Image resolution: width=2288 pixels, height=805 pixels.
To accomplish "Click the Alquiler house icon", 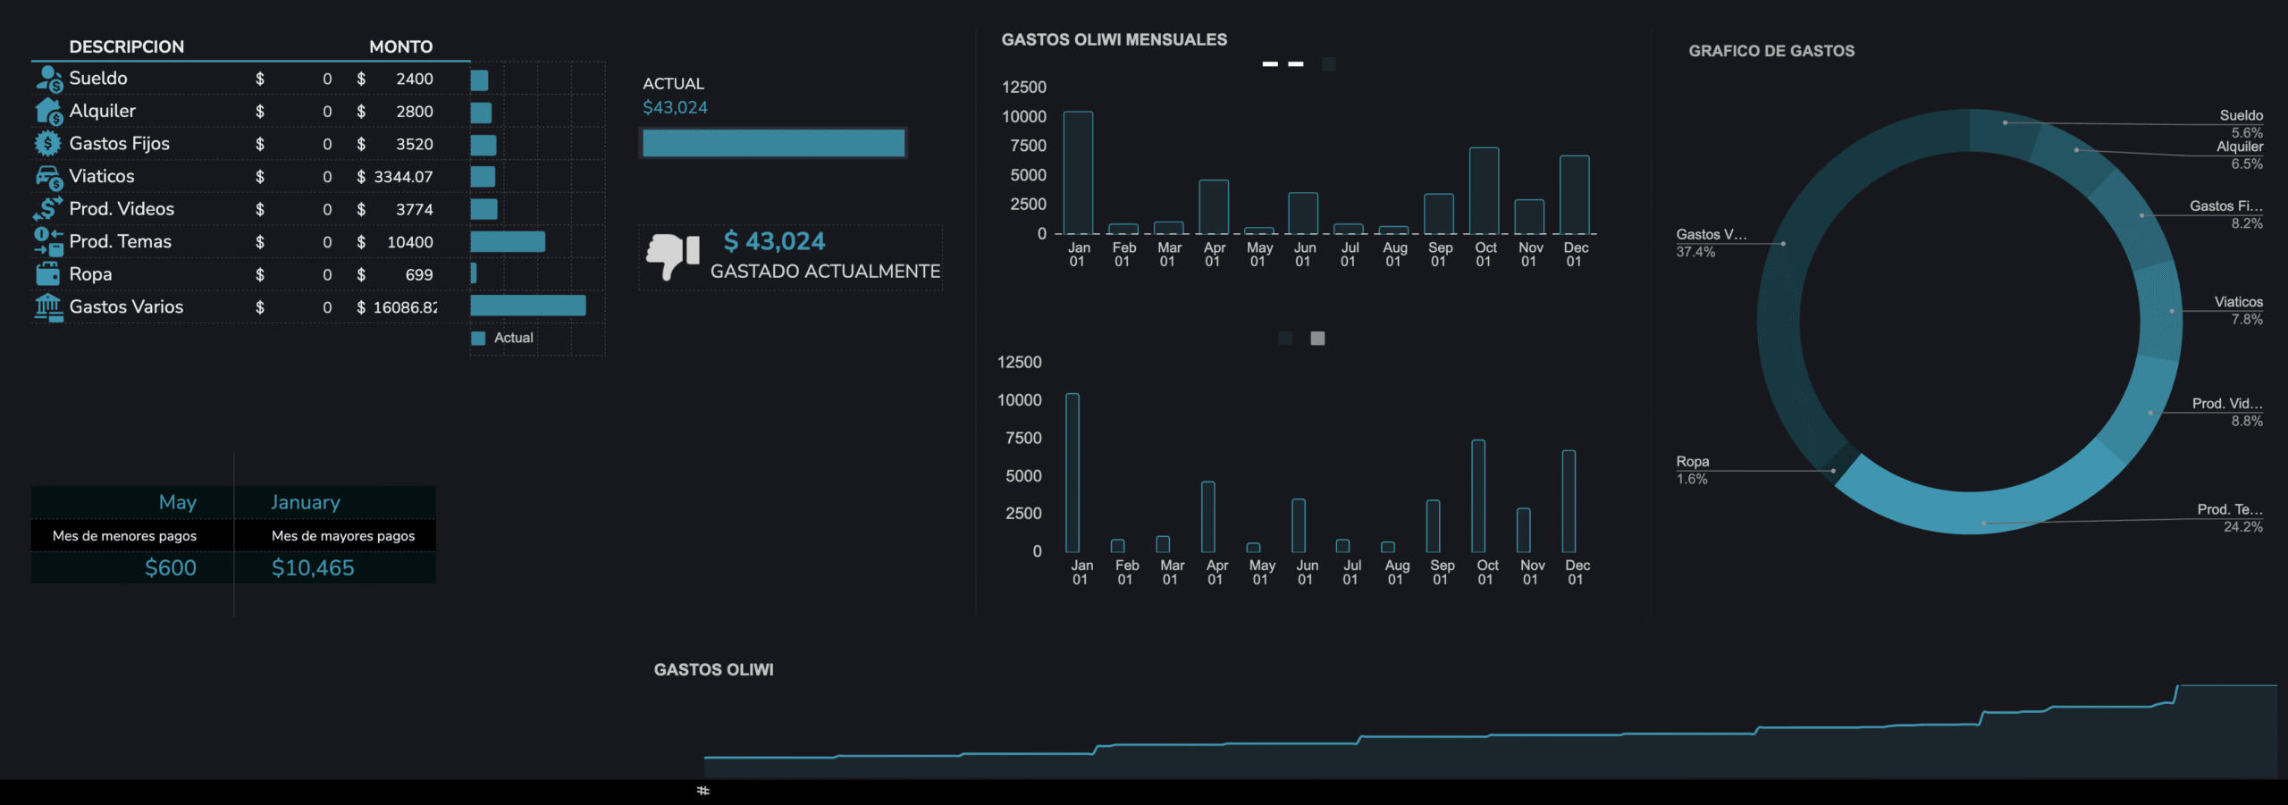I will click(49, 111).
